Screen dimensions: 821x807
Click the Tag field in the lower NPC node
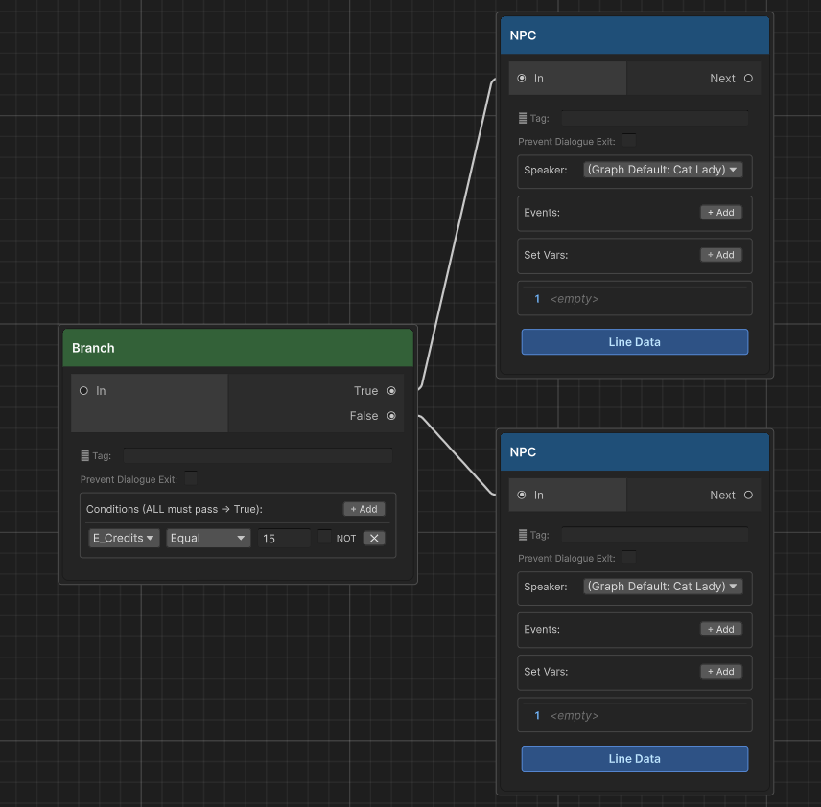click(x=655, y=535)
